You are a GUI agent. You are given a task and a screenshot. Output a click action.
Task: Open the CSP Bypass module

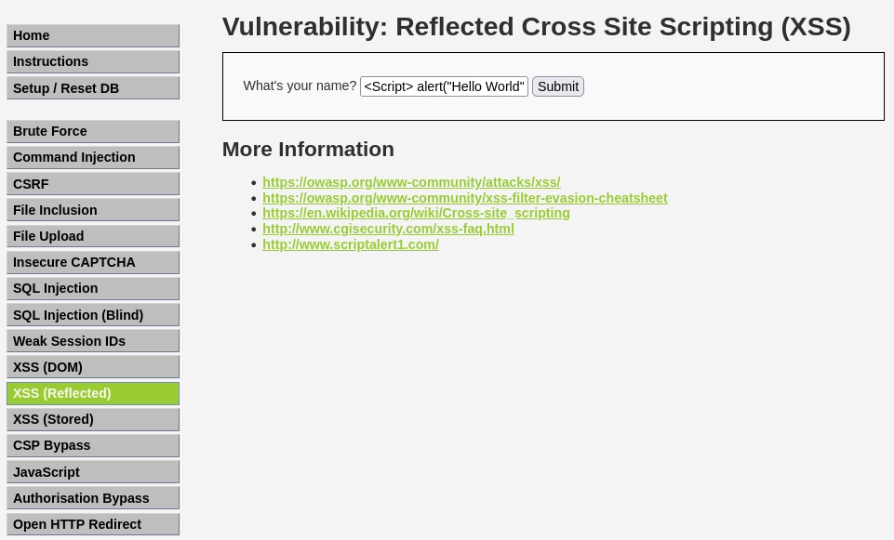click(92, 445)
